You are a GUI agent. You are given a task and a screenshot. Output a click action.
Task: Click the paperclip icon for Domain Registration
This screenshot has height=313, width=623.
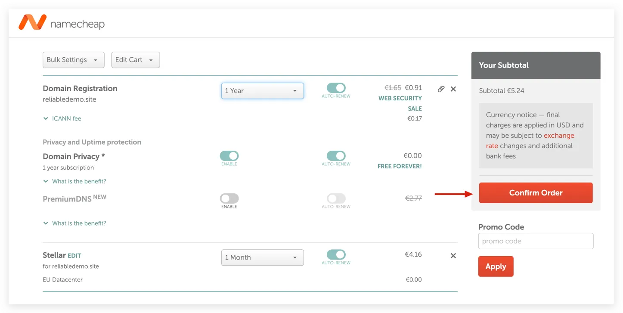pos(441,89)
